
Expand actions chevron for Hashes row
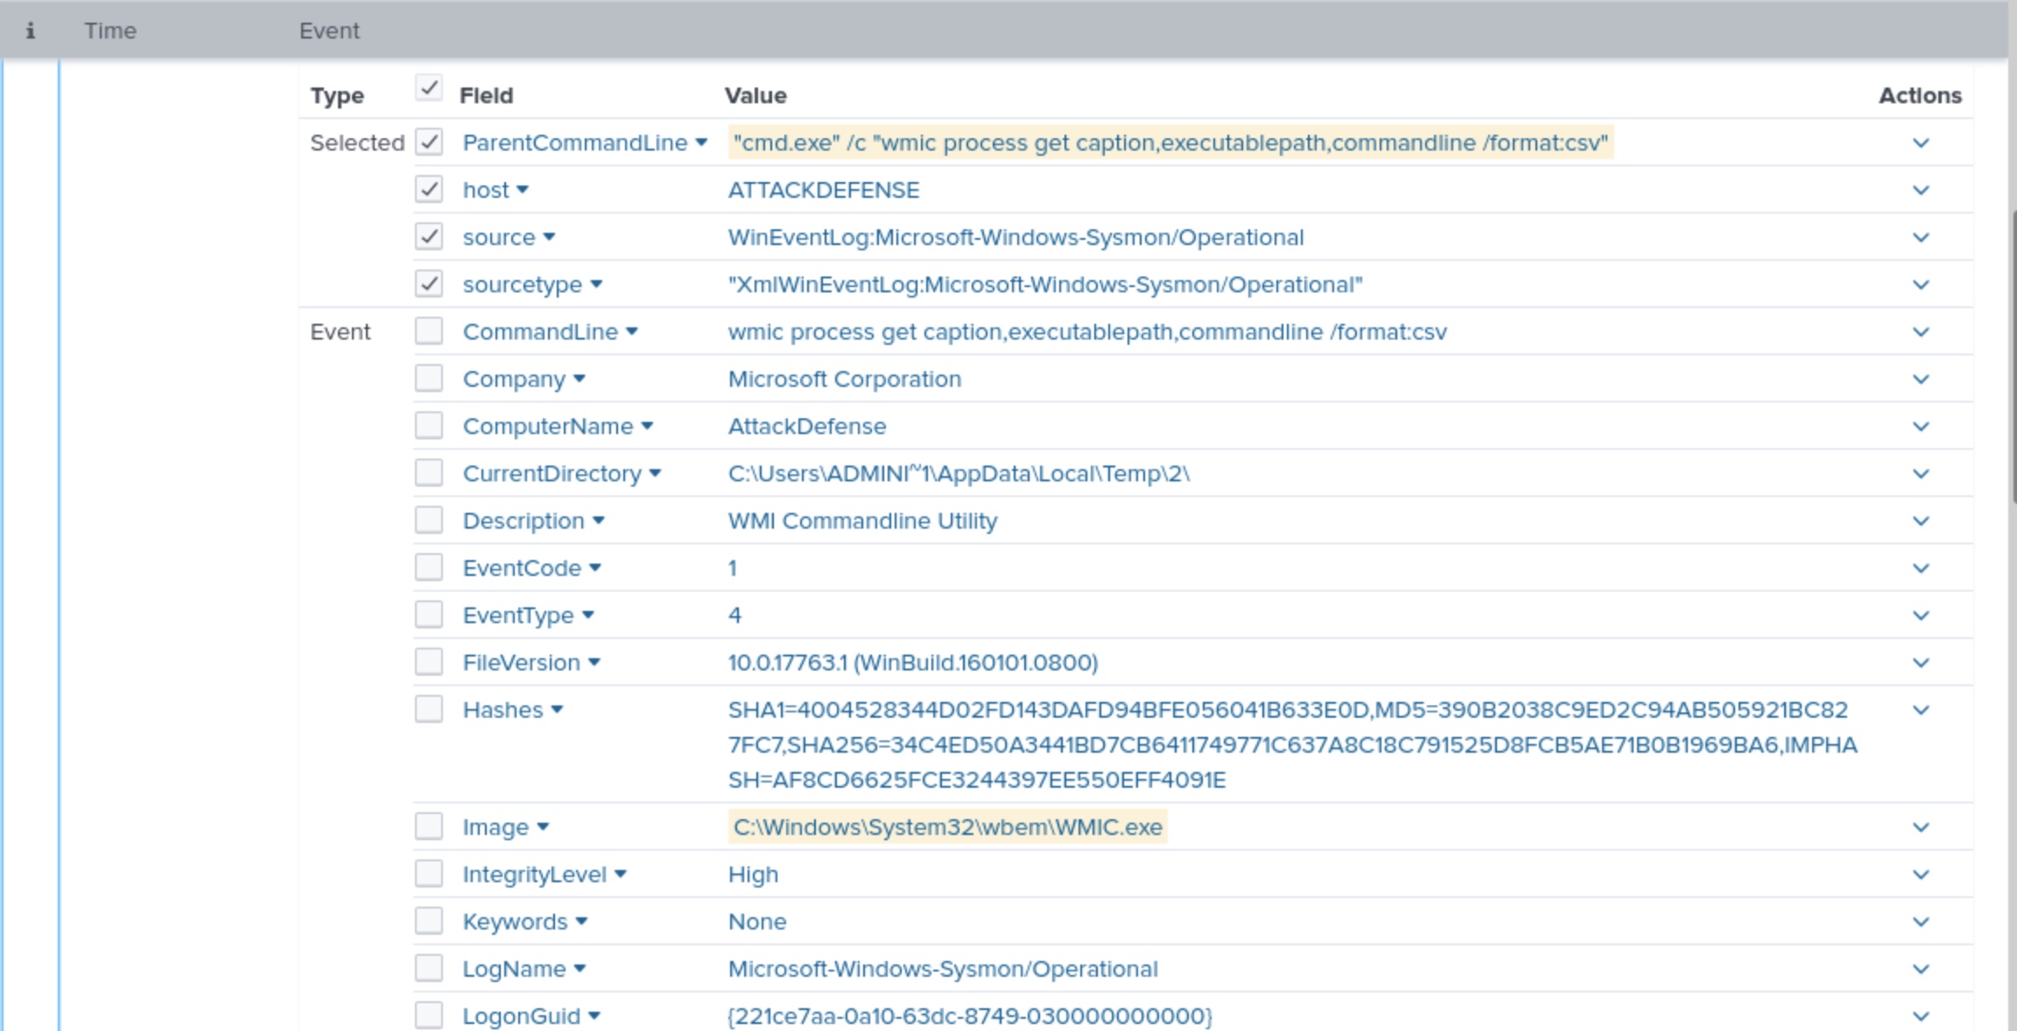[x=1921, y=710]
